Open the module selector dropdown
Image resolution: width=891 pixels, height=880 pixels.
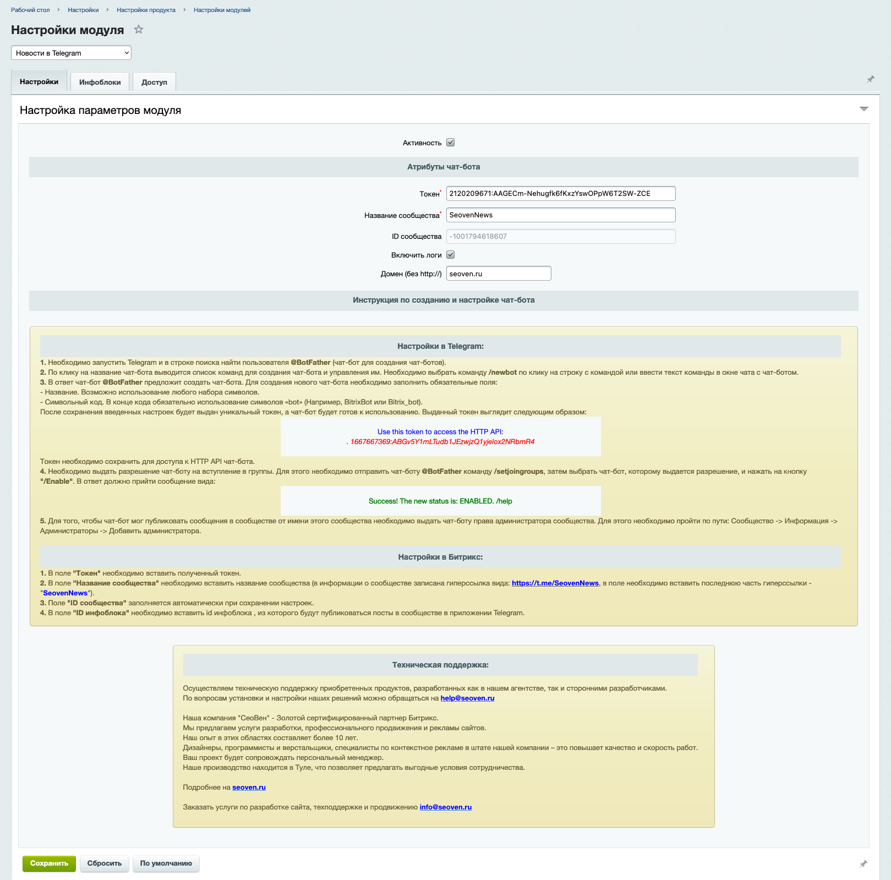point(71,53)
